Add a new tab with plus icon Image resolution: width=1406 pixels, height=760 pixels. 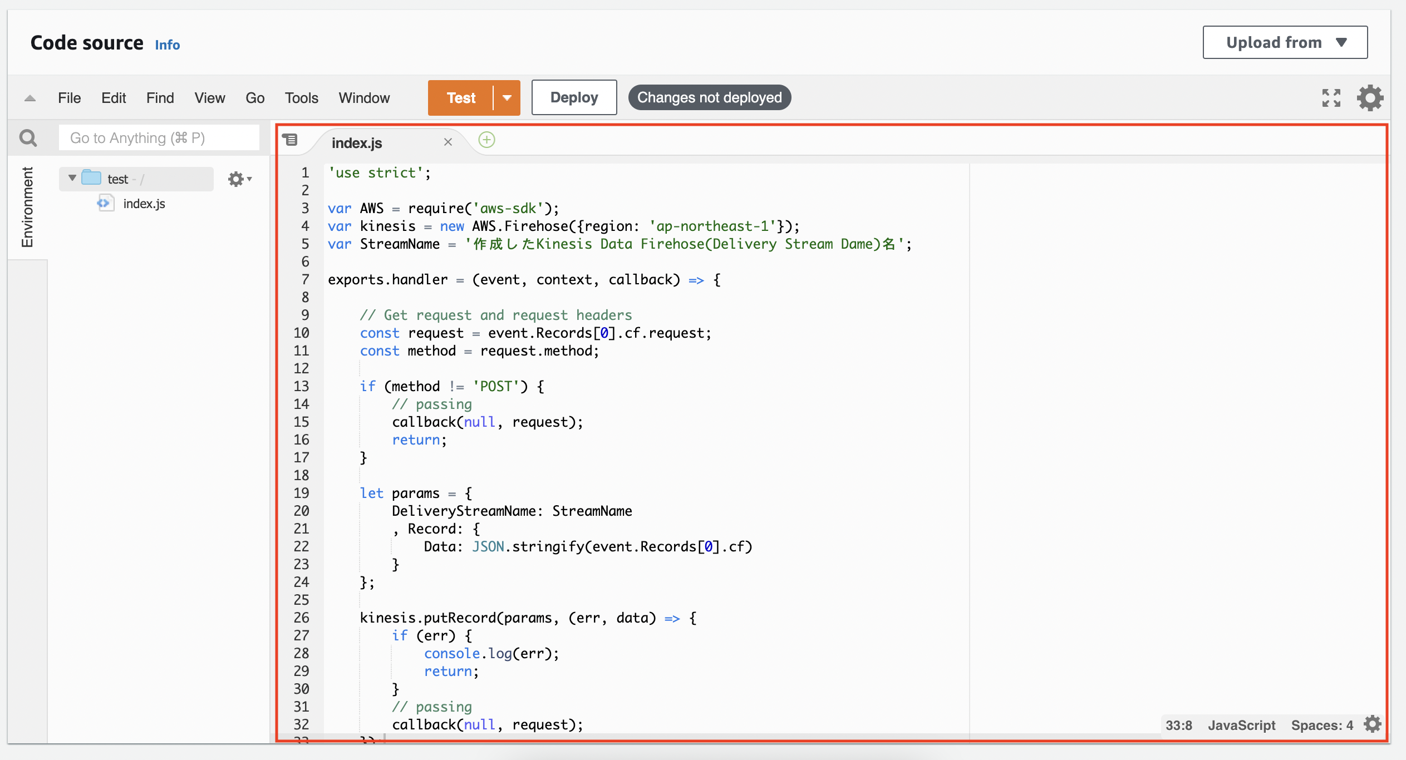(487, 140)
